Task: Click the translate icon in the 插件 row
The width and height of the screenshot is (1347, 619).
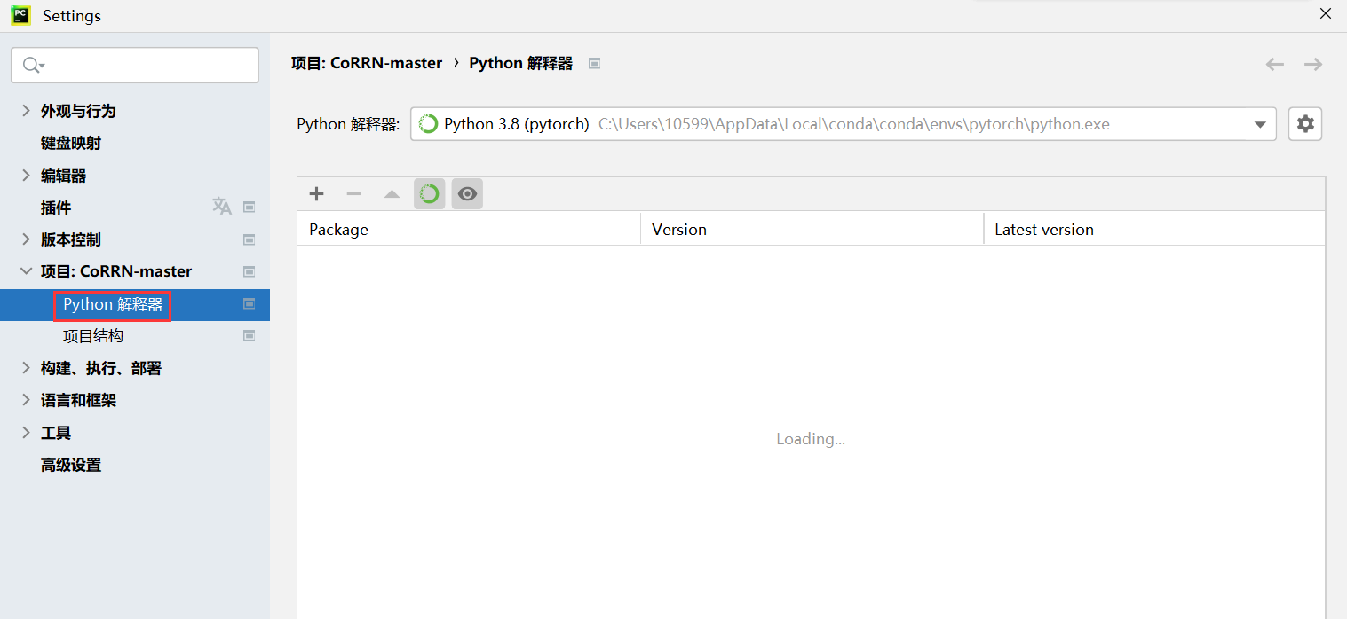Action: point(221,207)
